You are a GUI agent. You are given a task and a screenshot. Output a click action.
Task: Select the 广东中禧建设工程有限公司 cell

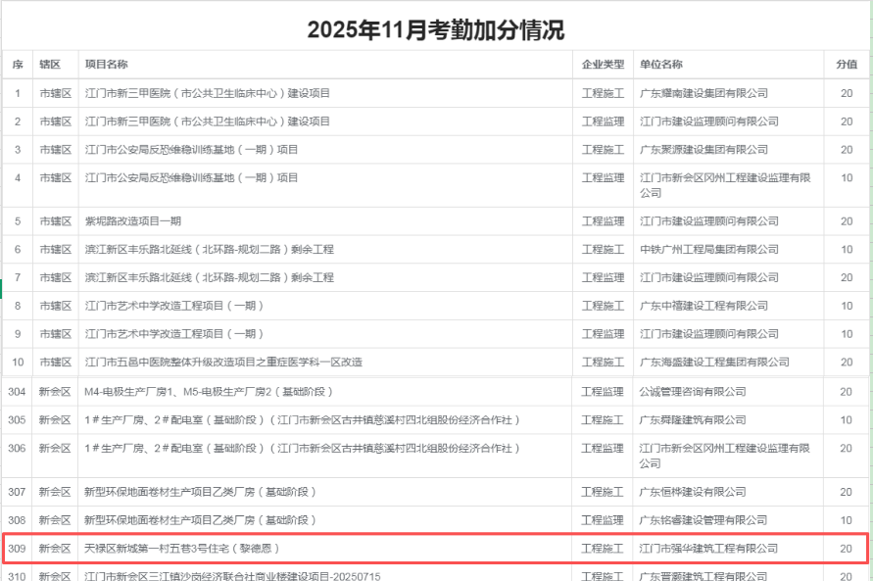click(x=703, y=306)
